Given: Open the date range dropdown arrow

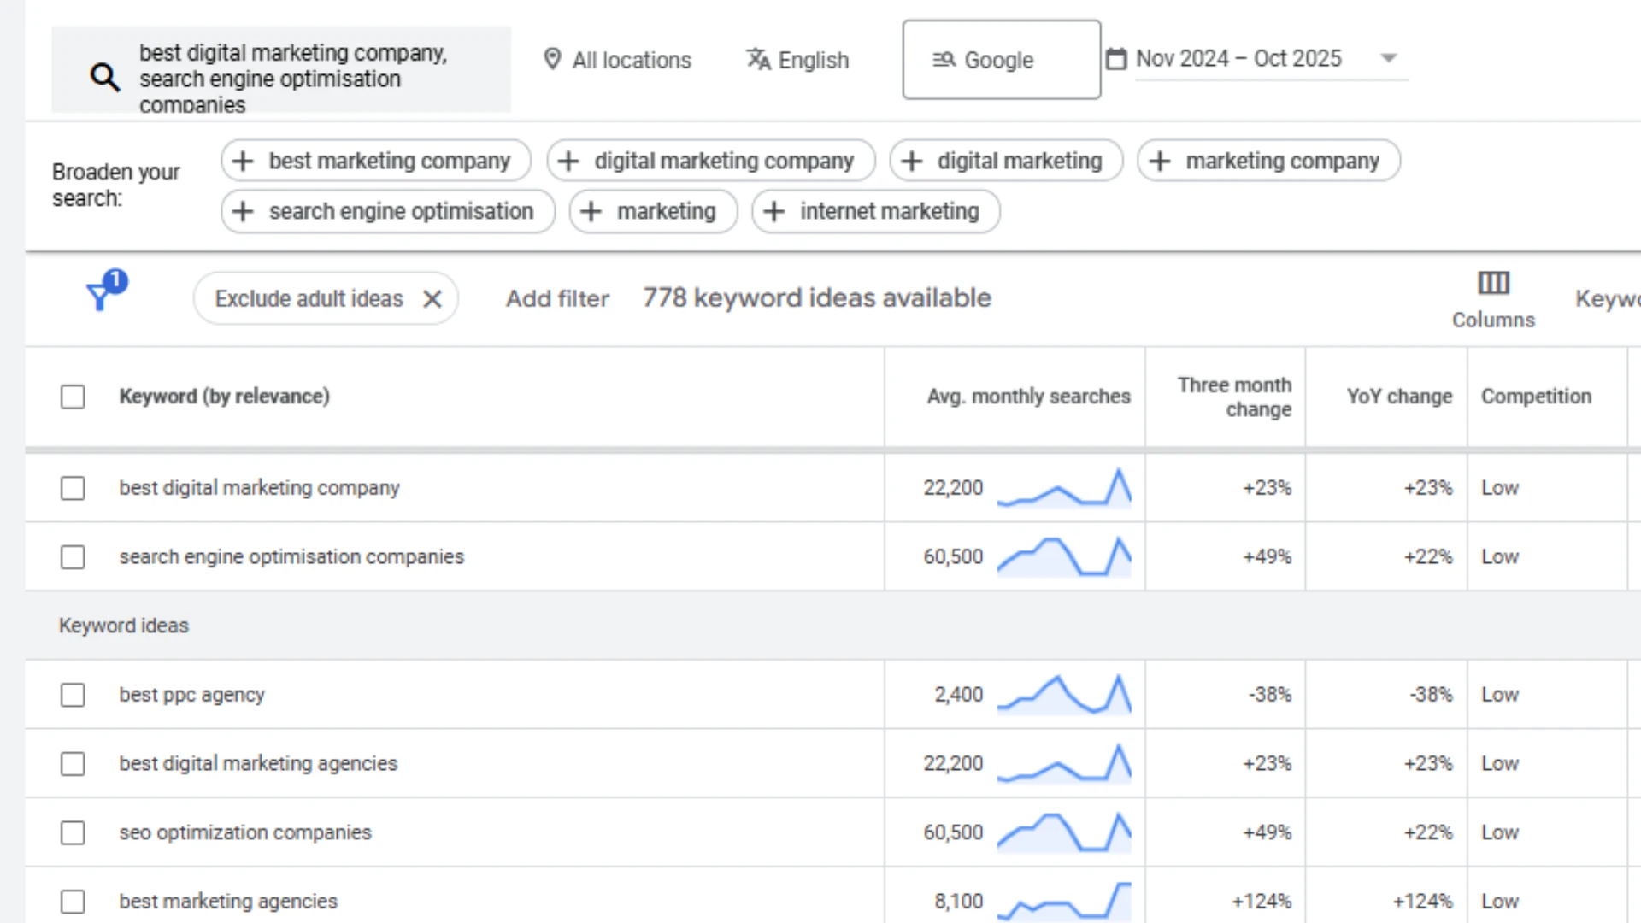Looking at the screenshot, I should (1389, 58).
